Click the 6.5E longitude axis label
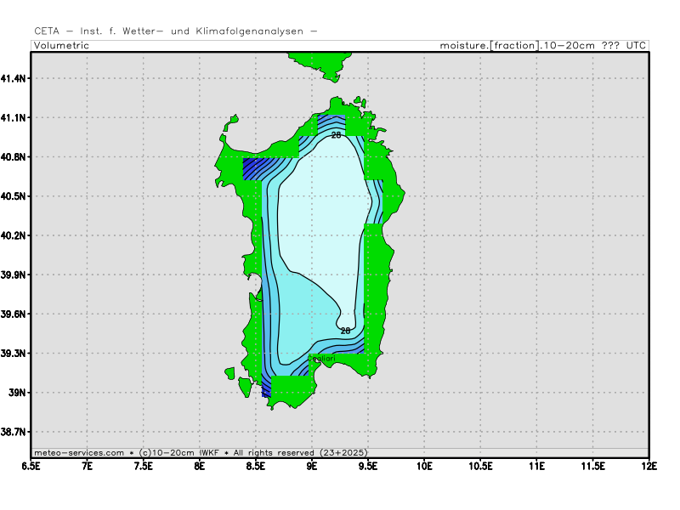Viewport: 680px width, 510px height. tap(31, 465)
